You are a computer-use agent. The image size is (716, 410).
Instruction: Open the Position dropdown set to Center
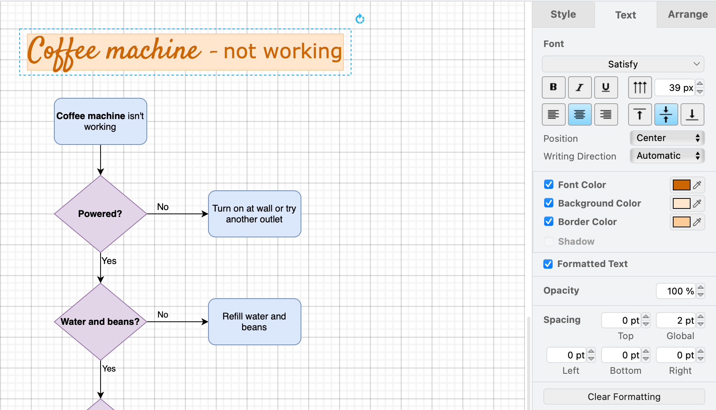[x=667, y=138]
